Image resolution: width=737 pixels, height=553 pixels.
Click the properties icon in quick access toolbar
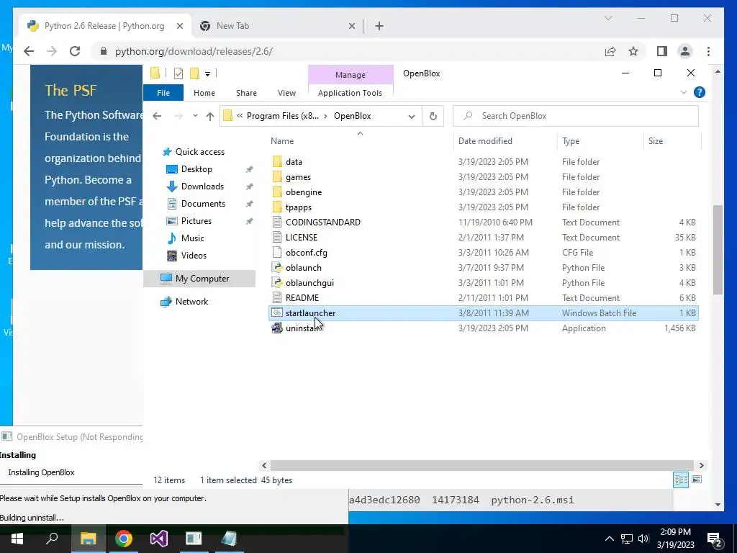pyautogui.click(x=178, y=73)
